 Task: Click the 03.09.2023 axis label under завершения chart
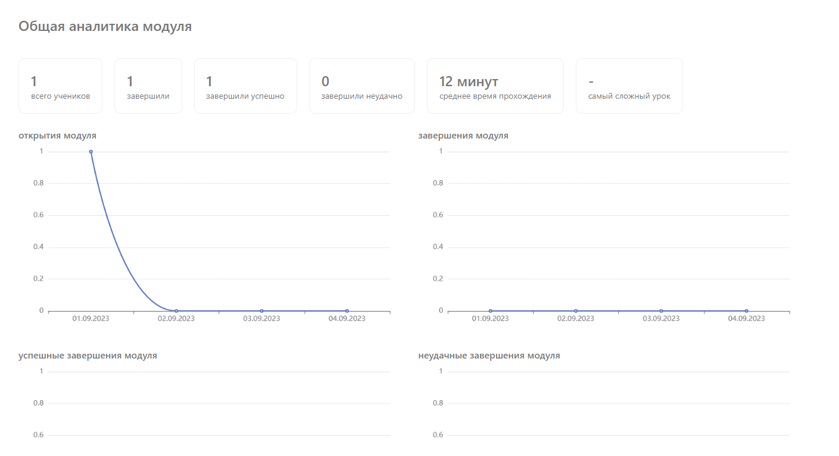click(662, 319)
